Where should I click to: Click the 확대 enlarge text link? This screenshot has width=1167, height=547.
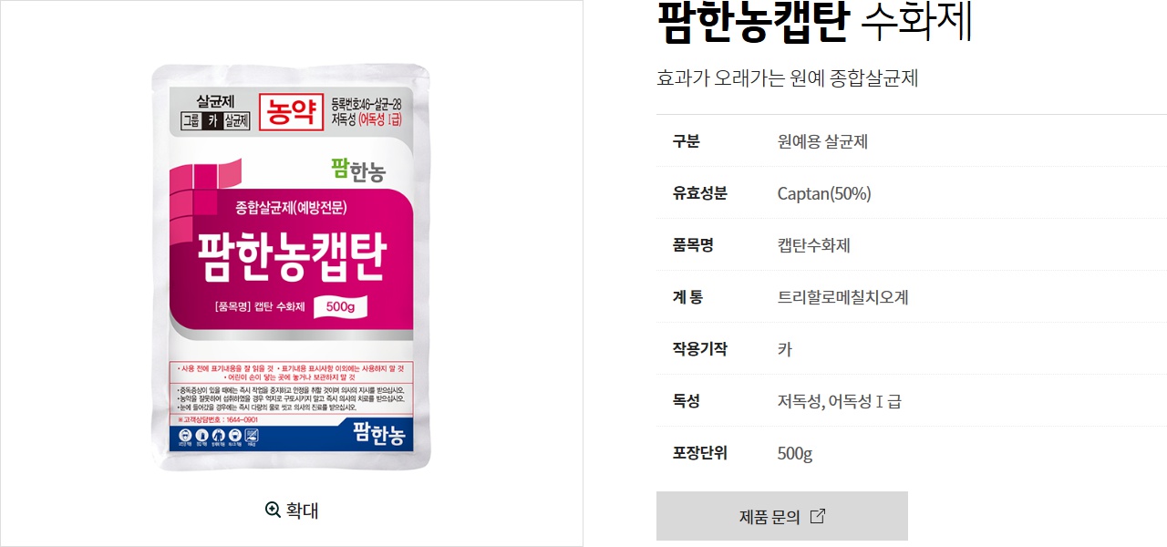coord(303,510)
